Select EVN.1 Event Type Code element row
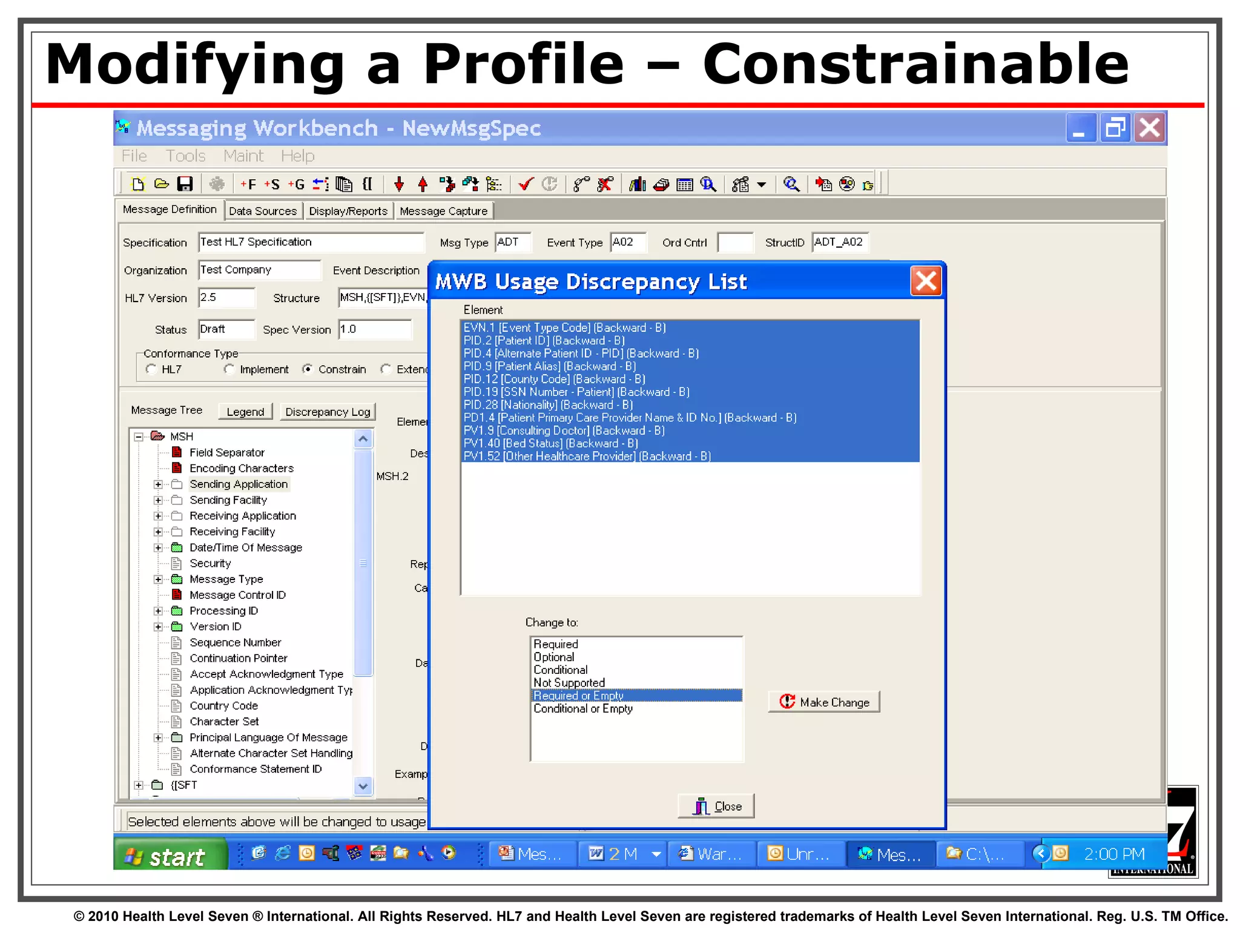The image size is (1240, 930). [x=690, y=328]
